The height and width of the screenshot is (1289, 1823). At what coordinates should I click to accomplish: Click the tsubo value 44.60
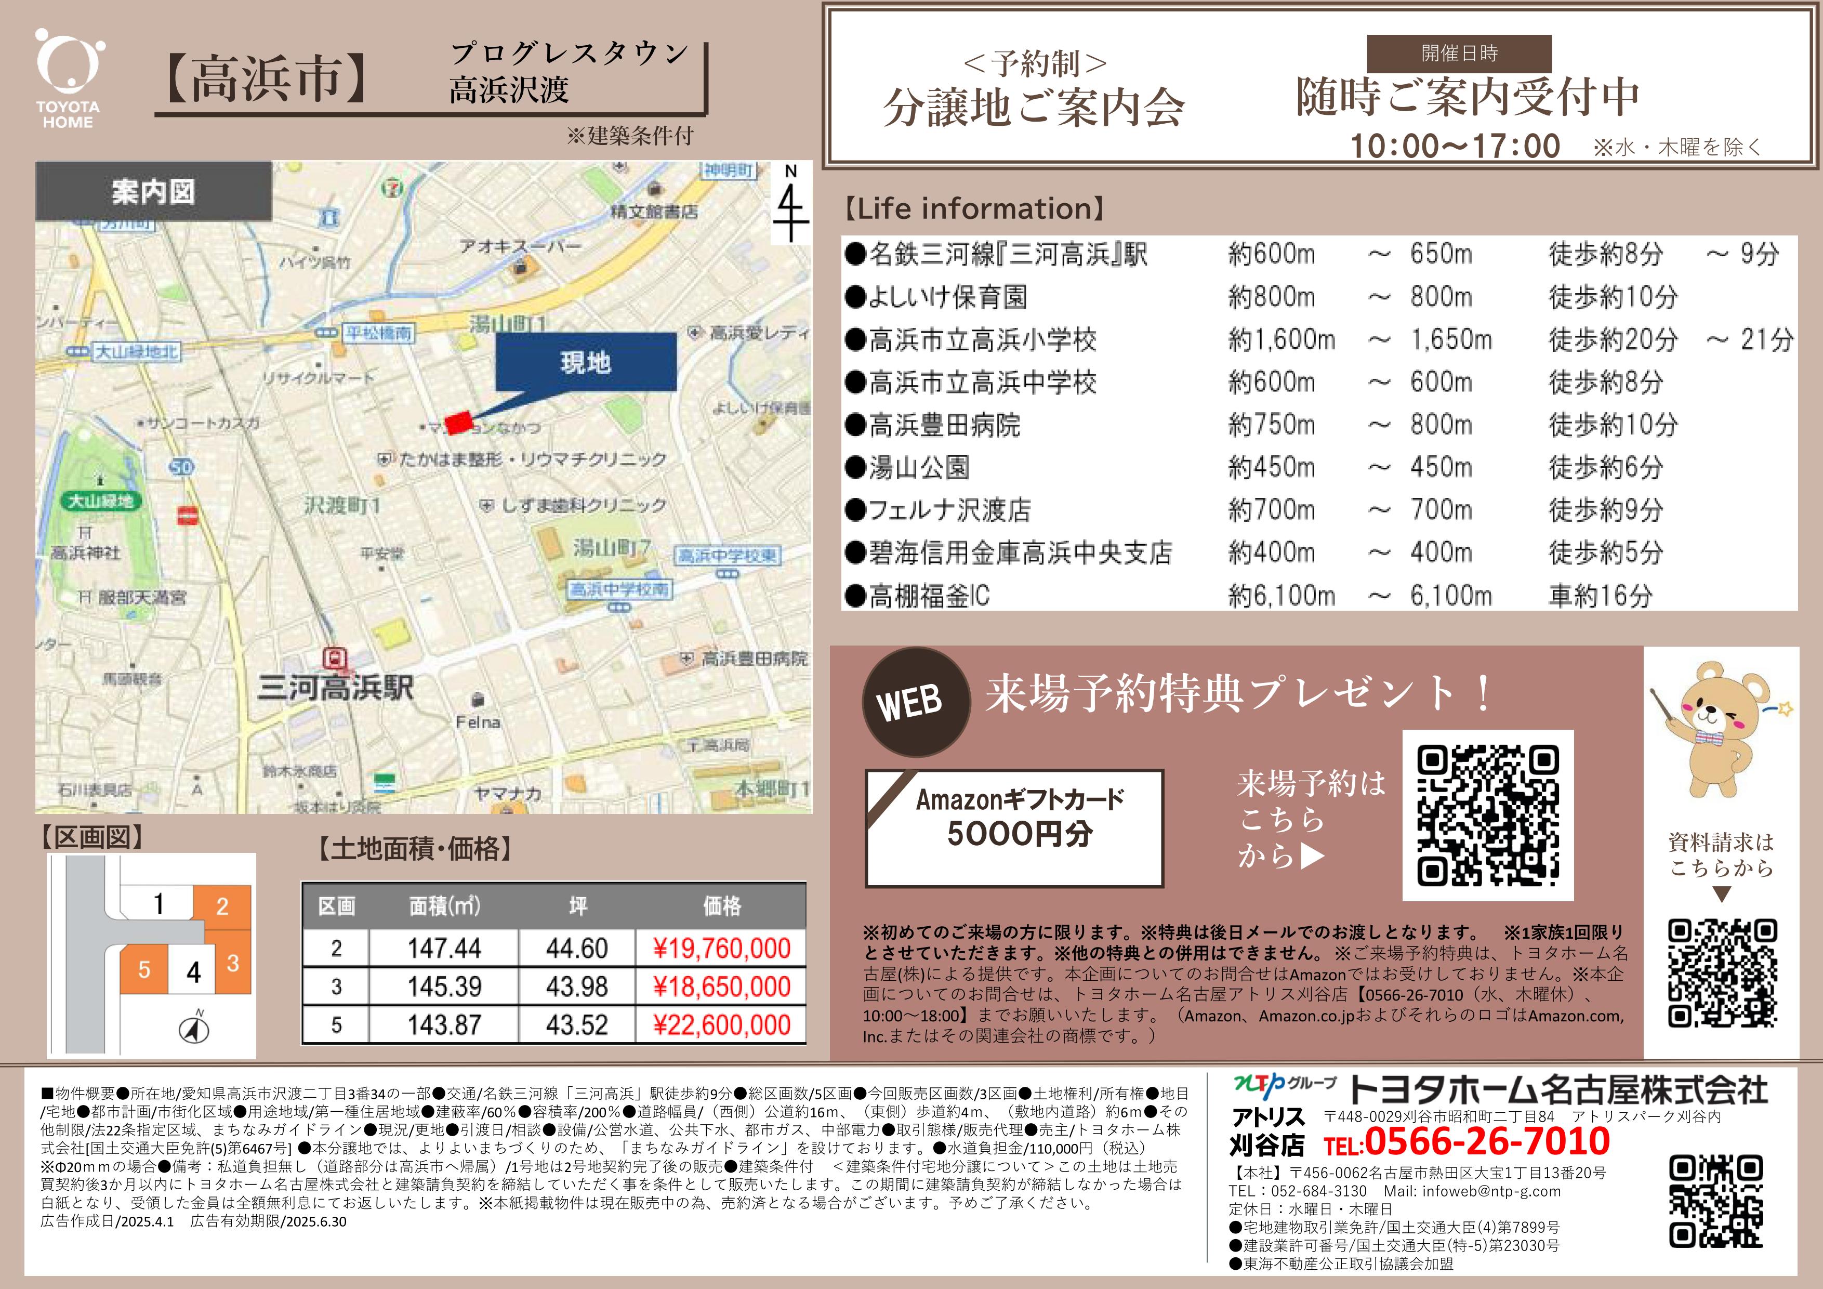(x=576, y=948)
